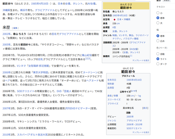The width and height of the screenshot is (175, 139).
Task: Open the 東京大学物語 link
Action: [40, 72]
